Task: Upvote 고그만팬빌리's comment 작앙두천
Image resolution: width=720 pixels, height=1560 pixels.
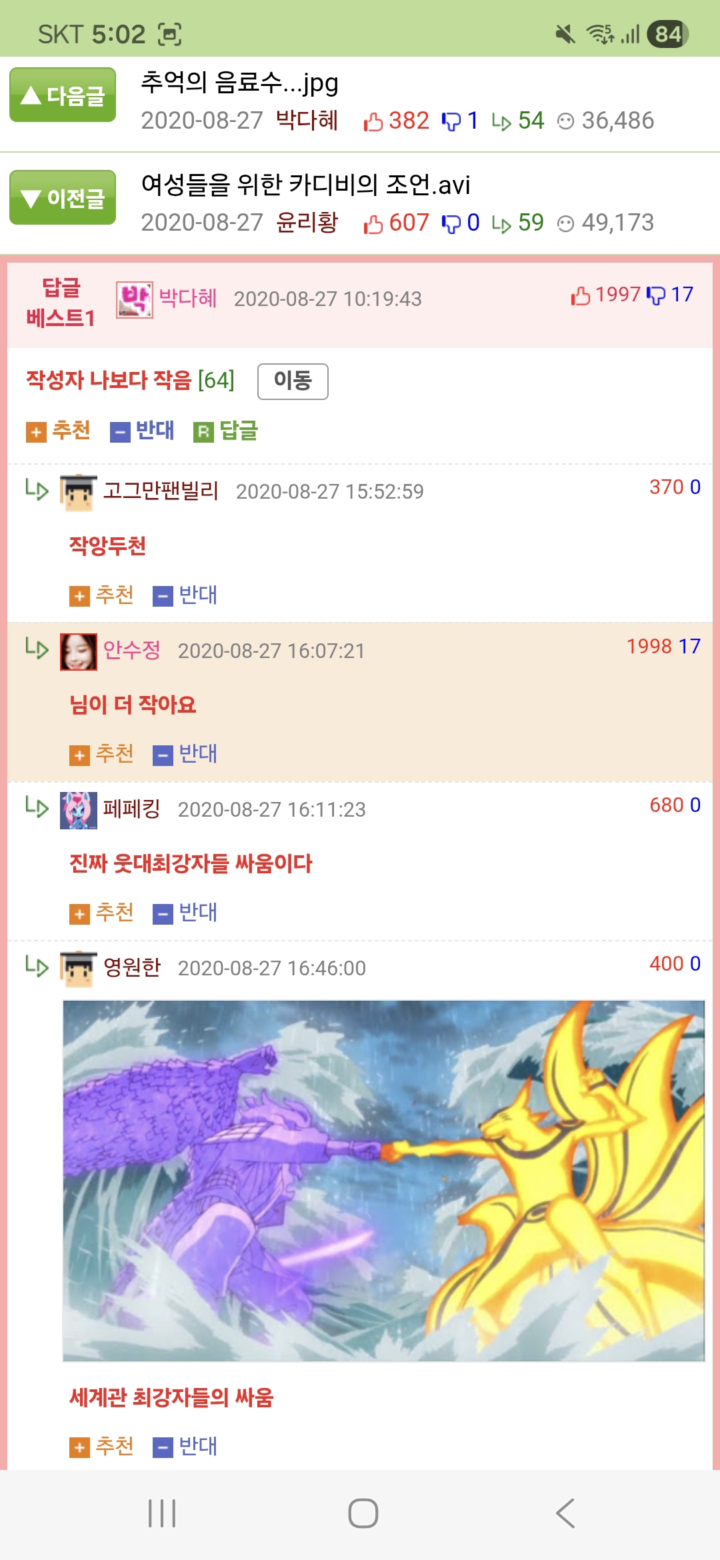Action: (x=101, y=595)
